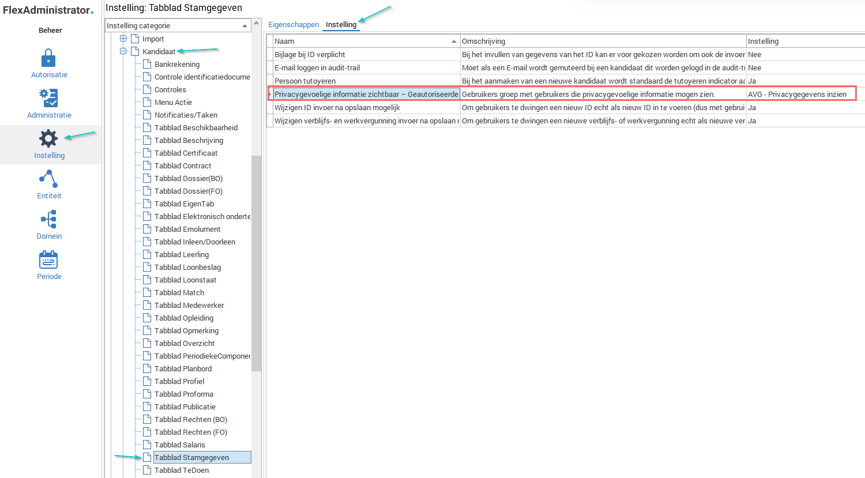Viewport: 865px width, 478px height.
Task: Open the Entiteit icon in sidebar
Action: click(x=49, y=179)
